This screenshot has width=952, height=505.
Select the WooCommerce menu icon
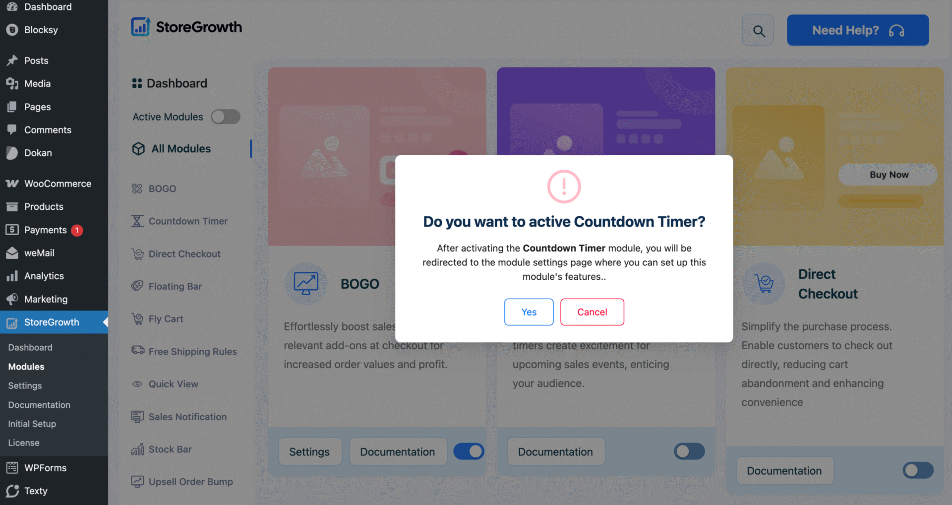pyautogui.click(x=12, y=183)
